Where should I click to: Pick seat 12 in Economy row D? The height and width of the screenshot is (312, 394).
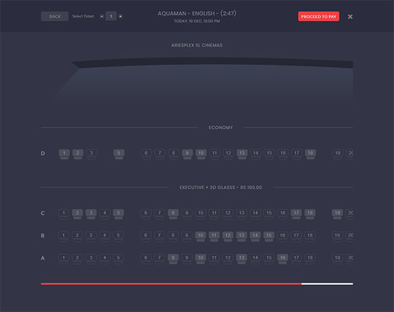[228, 154]
